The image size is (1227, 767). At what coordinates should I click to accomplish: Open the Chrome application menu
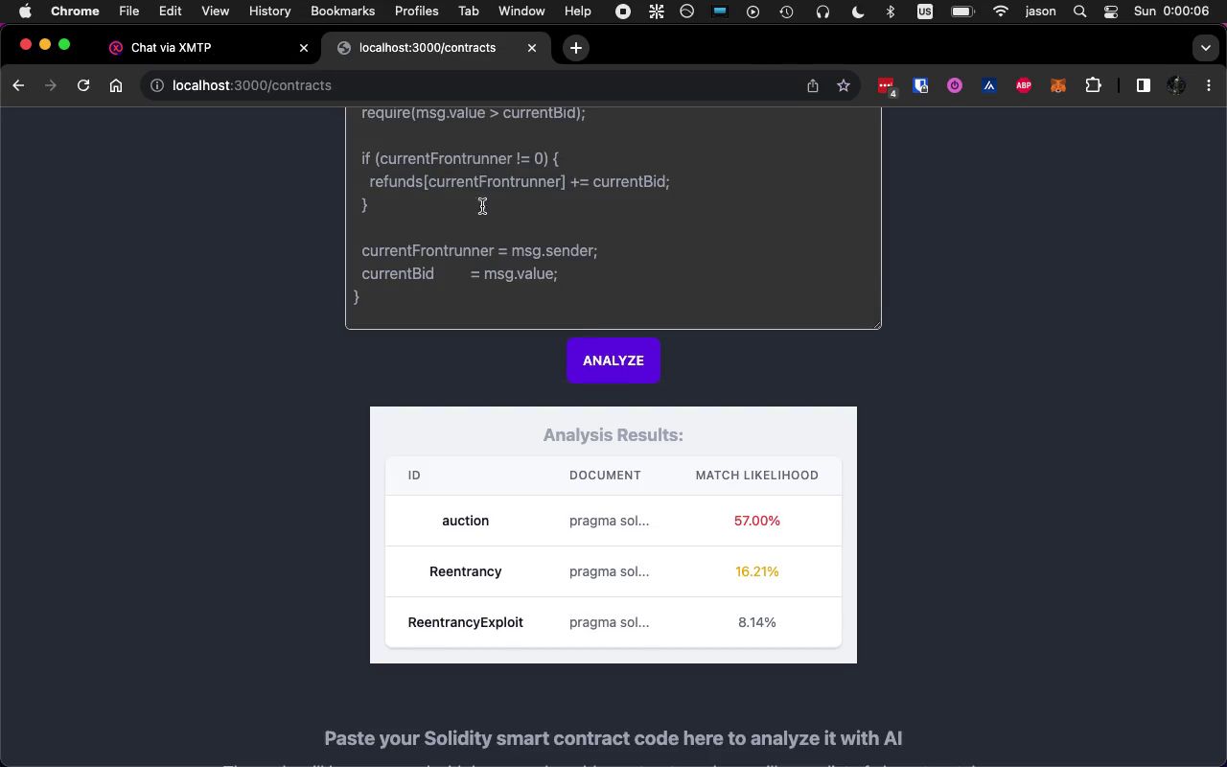tap(75, 12)
